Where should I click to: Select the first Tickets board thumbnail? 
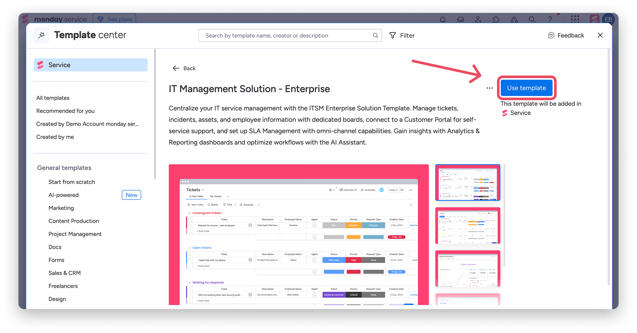click(468, 182)
